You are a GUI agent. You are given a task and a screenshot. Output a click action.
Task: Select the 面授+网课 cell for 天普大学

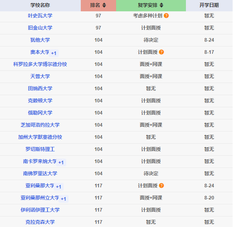click(151, 76)
